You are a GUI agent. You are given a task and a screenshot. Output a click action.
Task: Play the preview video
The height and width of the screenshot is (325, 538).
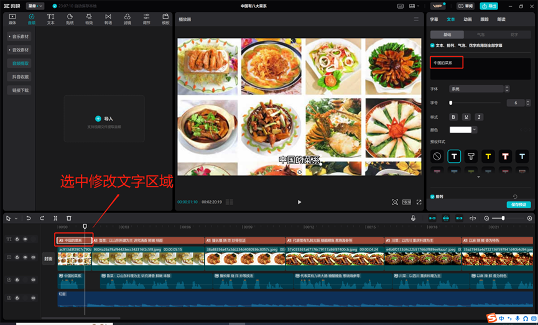tap(300, 202)
